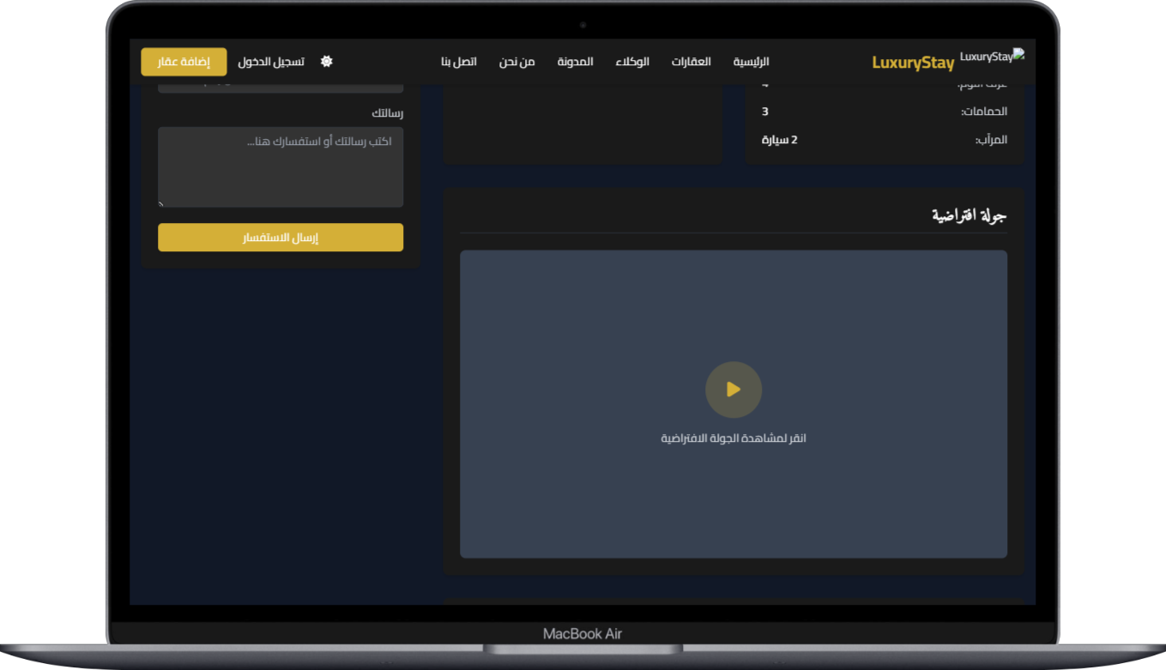Select the 2 سيارة garage value
The width and height of the screenshot is (1166, 670).
779,139
